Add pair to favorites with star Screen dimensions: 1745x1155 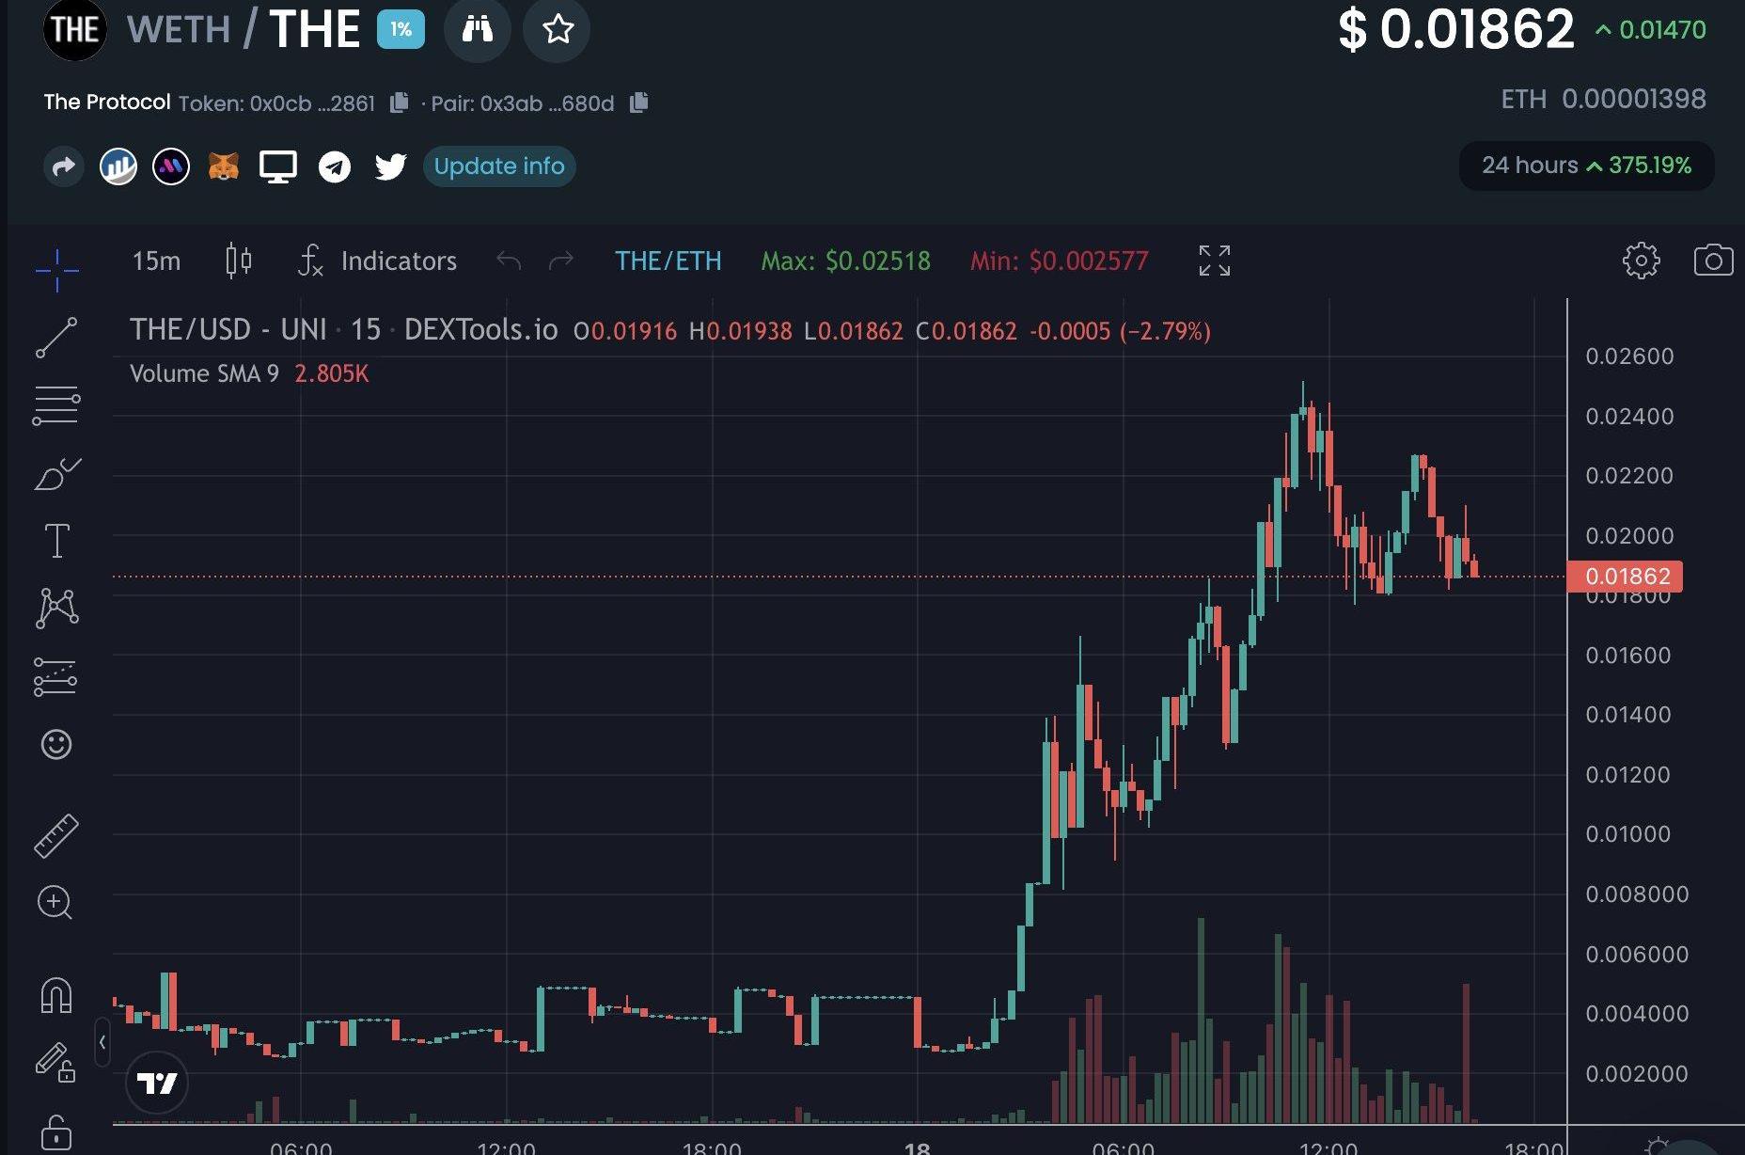(x=558, y=29)
